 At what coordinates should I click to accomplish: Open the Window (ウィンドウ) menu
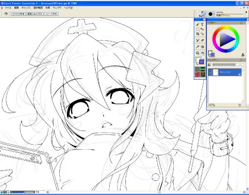point(57,8)
